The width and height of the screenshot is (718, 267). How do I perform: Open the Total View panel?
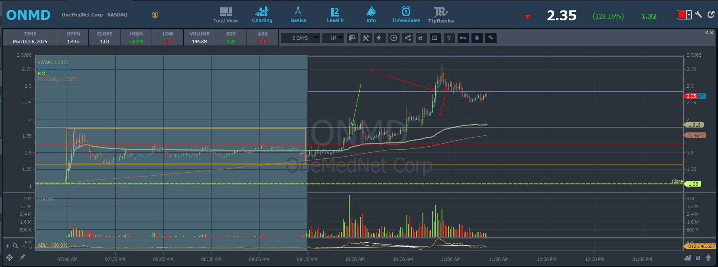(225, 15)
